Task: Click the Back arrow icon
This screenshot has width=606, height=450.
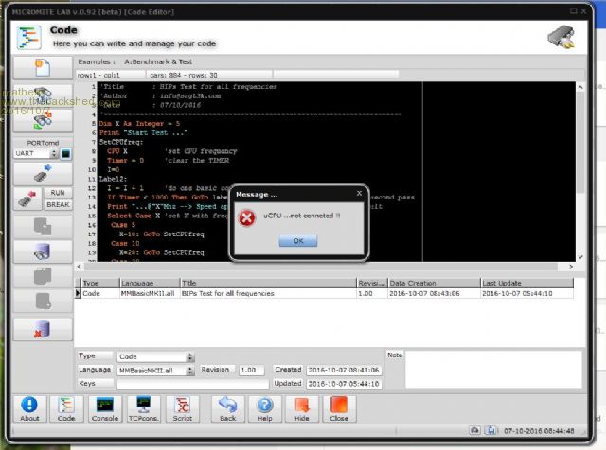Action: click(x=227, y=408)
